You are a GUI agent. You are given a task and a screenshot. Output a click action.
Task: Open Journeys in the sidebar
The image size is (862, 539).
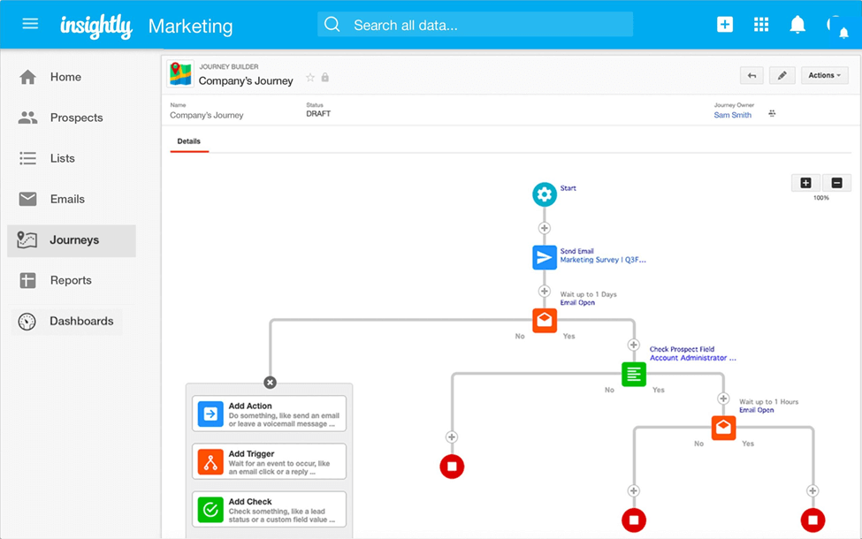tap(72, 240)
